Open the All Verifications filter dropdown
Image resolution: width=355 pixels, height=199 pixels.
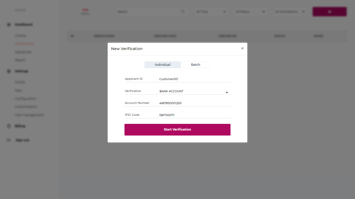click(x=290, y=12)
